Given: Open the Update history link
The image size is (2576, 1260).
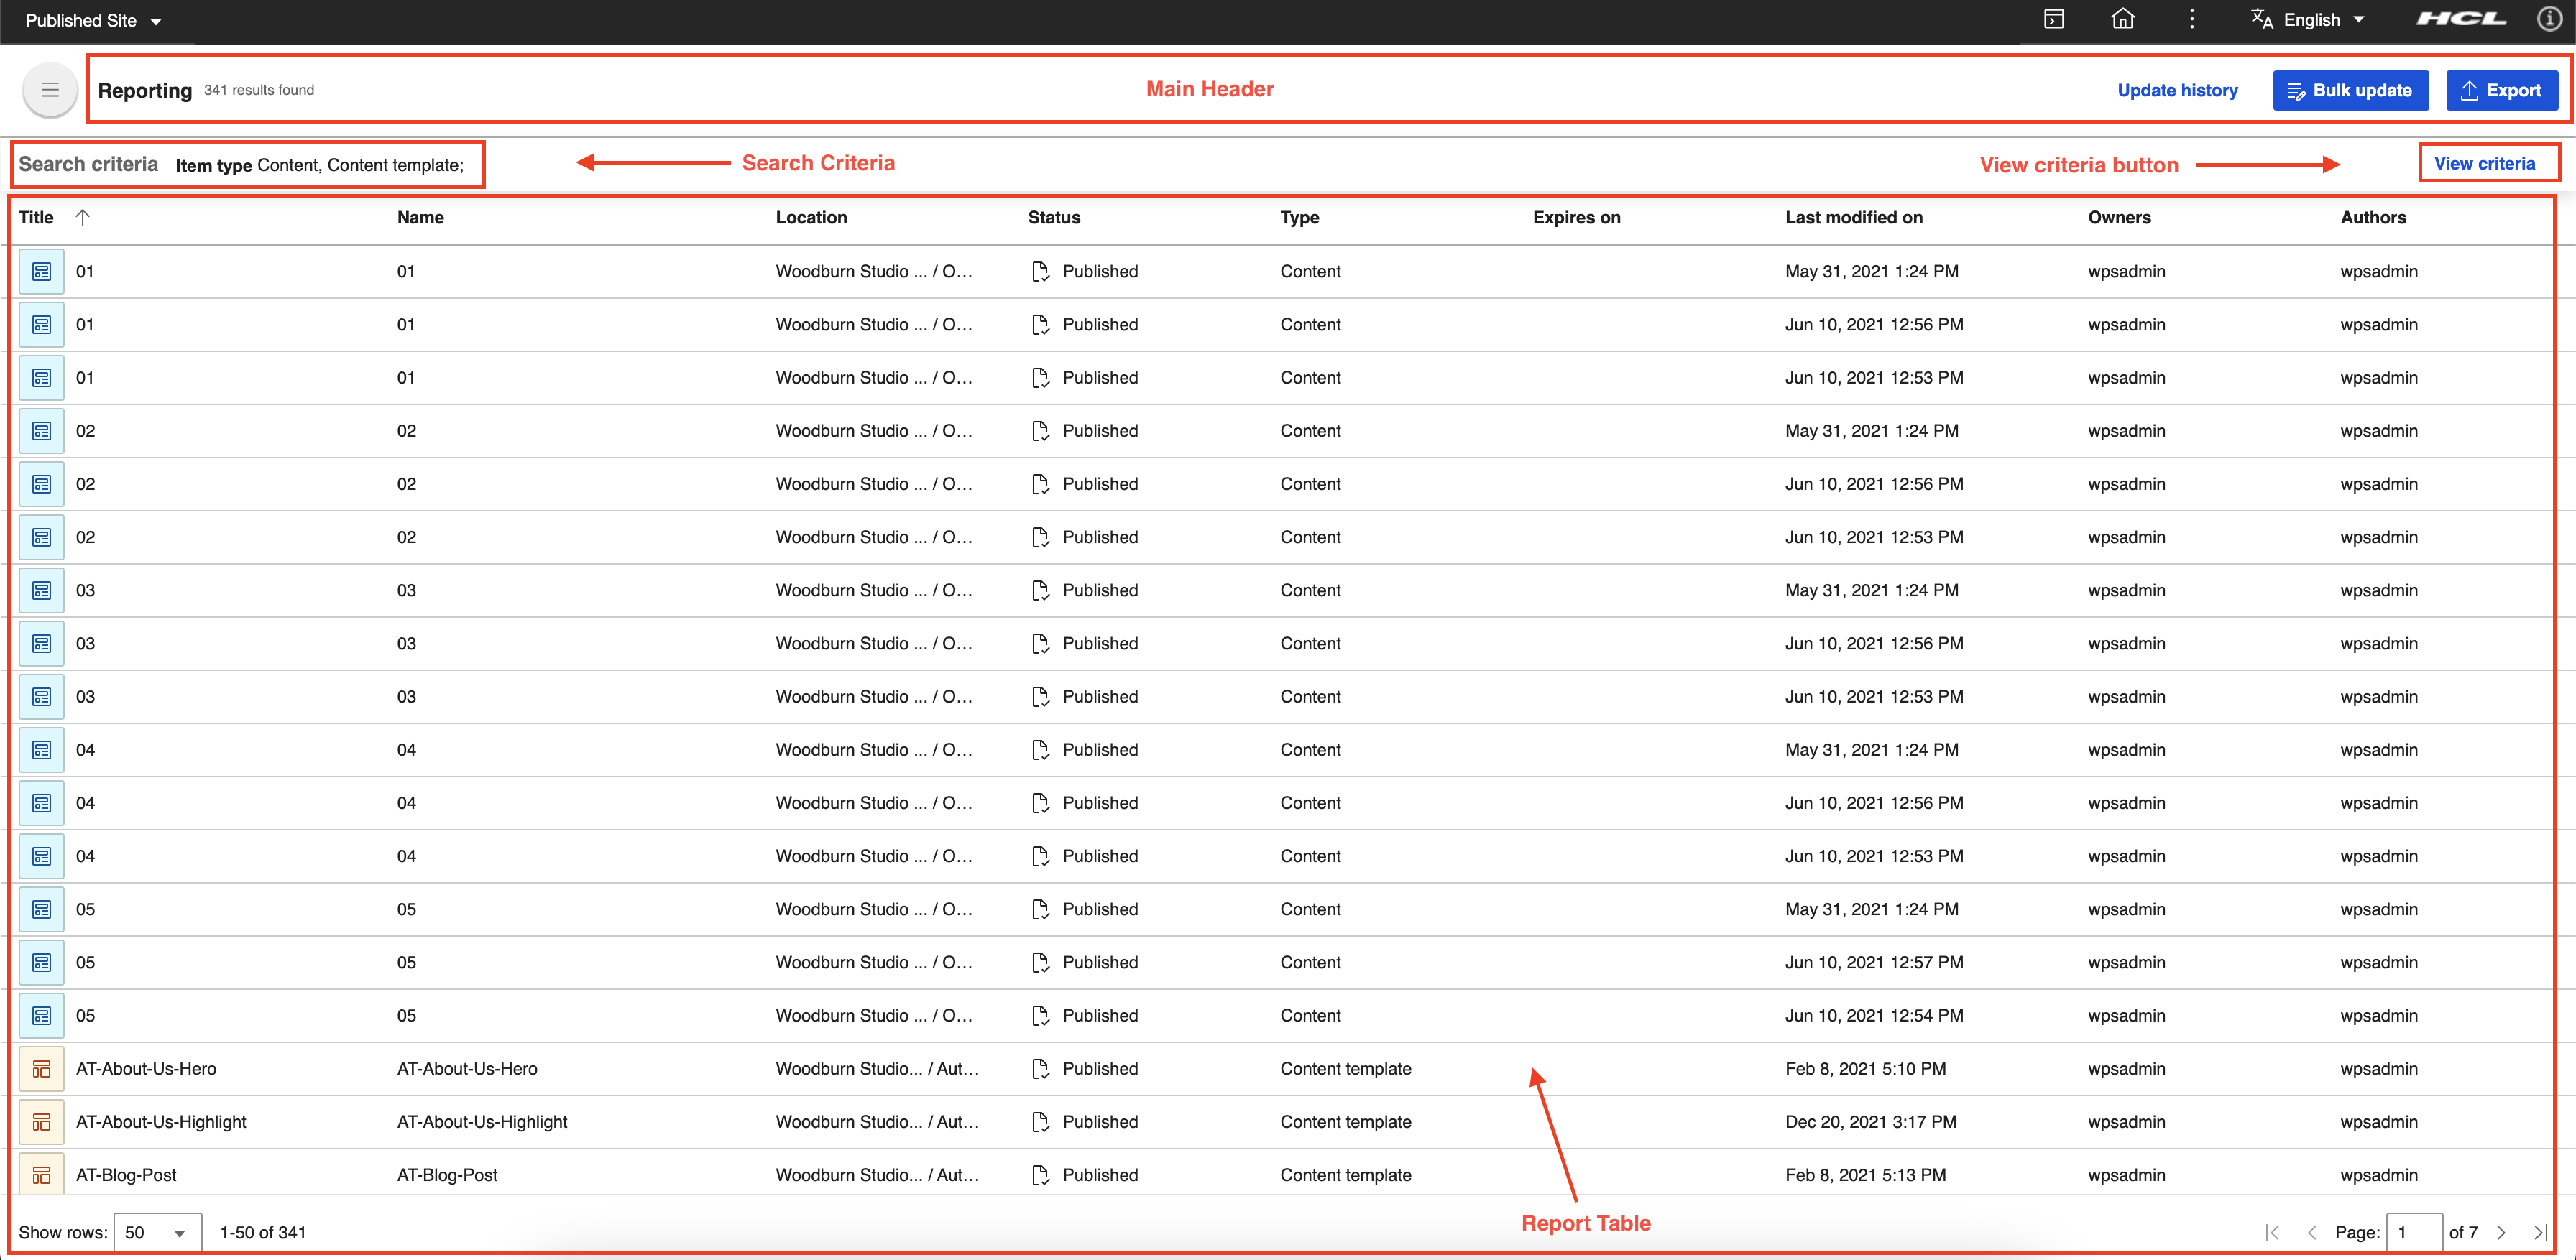Looking at the screenshot, I should click(2177, 91).
